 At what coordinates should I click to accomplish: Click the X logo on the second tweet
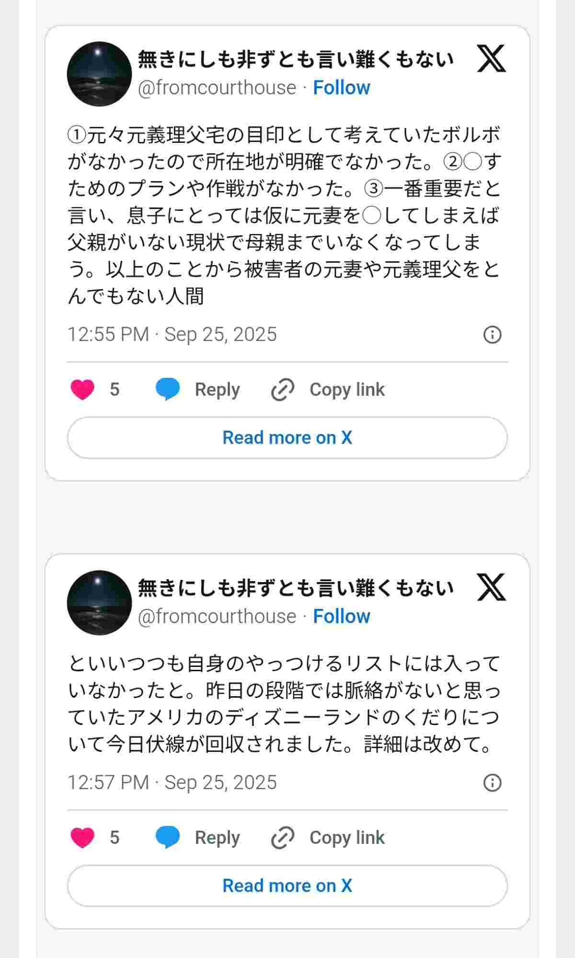pos(492,587)
